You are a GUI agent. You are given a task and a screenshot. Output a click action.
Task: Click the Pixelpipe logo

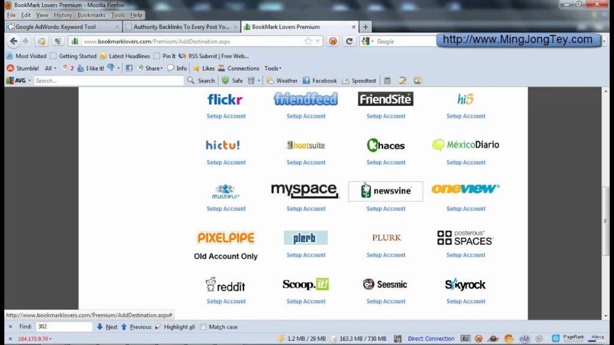[x=226, y=237]
